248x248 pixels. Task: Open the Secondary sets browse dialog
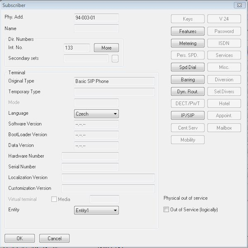click(116, 59)
